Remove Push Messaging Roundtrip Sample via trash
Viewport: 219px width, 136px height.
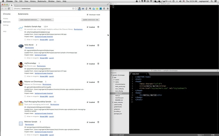click(x=98, y=102)
